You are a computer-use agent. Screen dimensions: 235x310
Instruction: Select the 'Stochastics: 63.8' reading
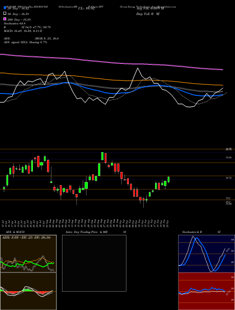pos(14,23)
